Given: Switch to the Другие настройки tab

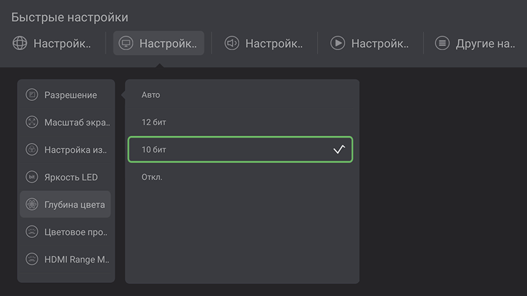Looking at the screenshot, I should pyautogui.click(x=485, y=43).
